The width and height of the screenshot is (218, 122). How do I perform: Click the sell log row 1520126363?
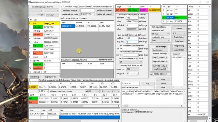(x=74, y=114)
